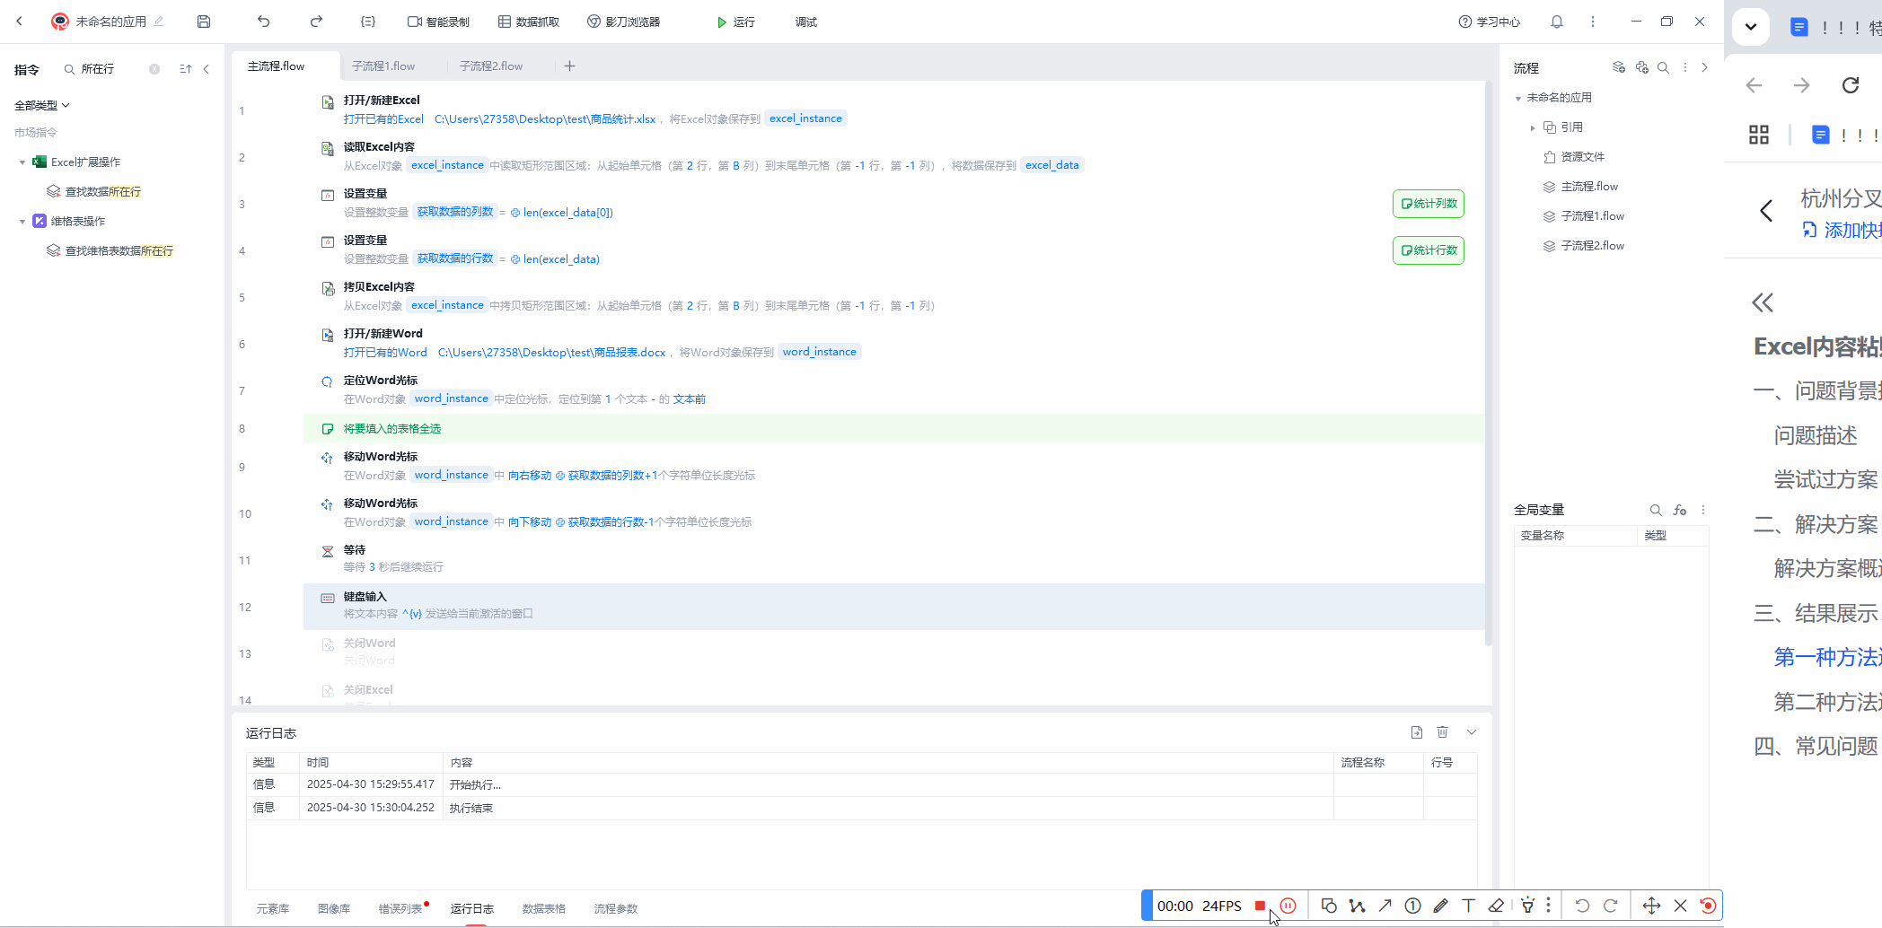Pause the screen recording
1882x928 pixels.
(x=1288, y=906)
